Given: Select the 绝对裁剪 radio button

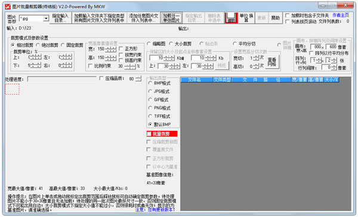Looking at the screenshot, I should click(x=38, y=45).
